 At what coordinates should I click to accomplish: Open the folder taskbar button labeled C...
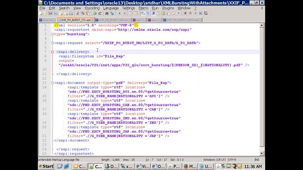tap(80, 166)
